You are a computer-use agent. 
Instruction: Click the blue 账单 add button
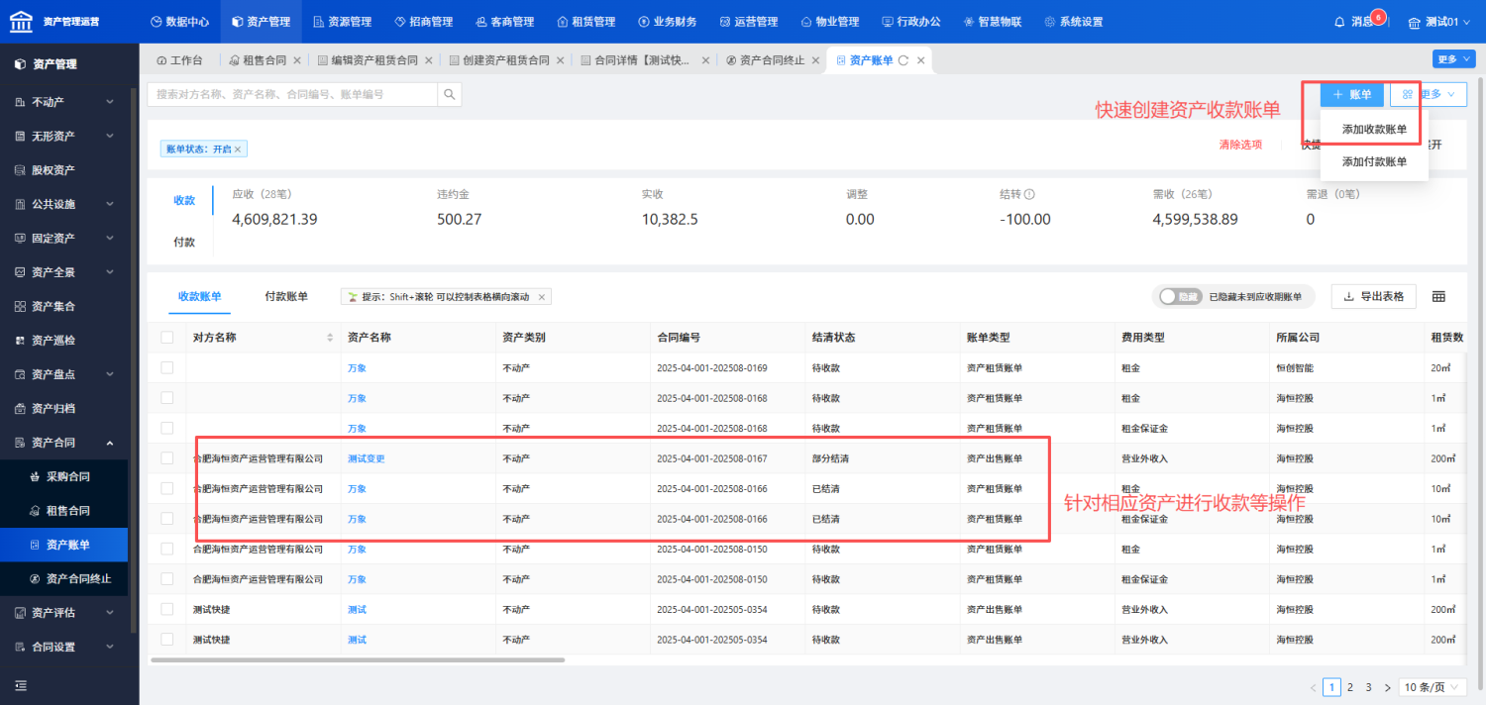pyautogui.click(x=1351, y=94)
